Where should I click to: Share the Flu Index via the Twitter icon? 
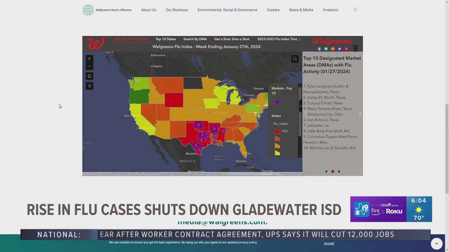326,49
